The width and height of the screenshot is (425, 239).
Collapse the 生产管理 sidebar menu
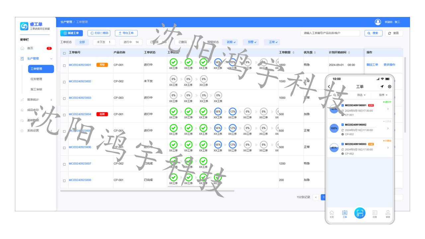51,59
